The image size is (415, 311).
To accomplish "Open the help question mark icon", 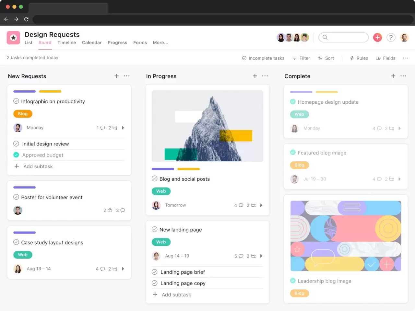I will 391,38.
